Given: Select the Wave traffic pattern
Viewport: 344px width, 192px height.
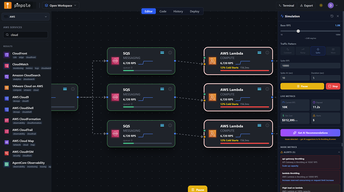Looking at the screenshot, I should 333,51.
